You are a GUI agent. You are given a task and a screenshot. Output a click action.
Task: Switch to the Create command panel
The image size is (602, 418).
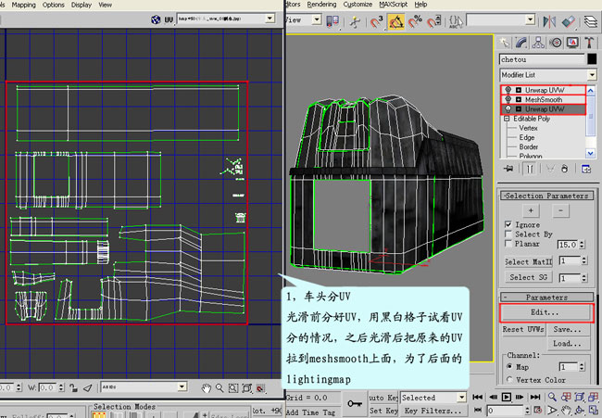tap(504, 43)
